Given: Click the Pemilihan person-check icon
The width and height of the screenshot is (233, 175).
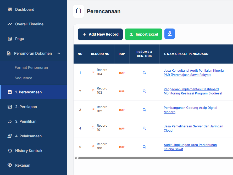Looking at the screenshot, I should click(x=10, y=121).
